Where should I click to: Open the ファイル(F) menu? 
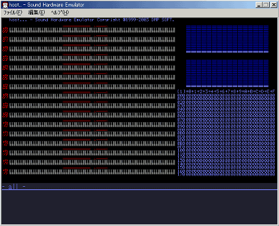13,13
